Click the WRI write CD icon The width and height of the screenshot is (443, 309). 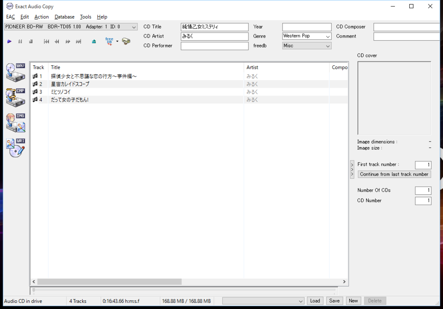[x=16, y=148]
